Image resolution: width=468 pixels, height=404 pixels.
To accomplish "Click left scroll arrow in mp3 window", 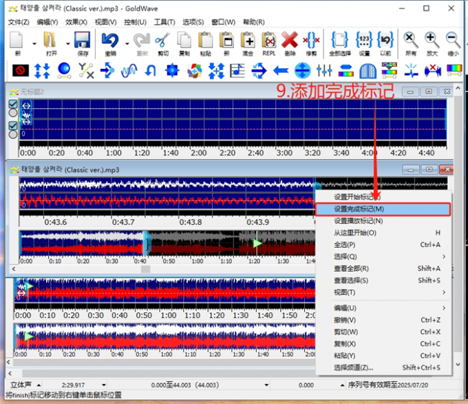I will [x=14, y=269].
